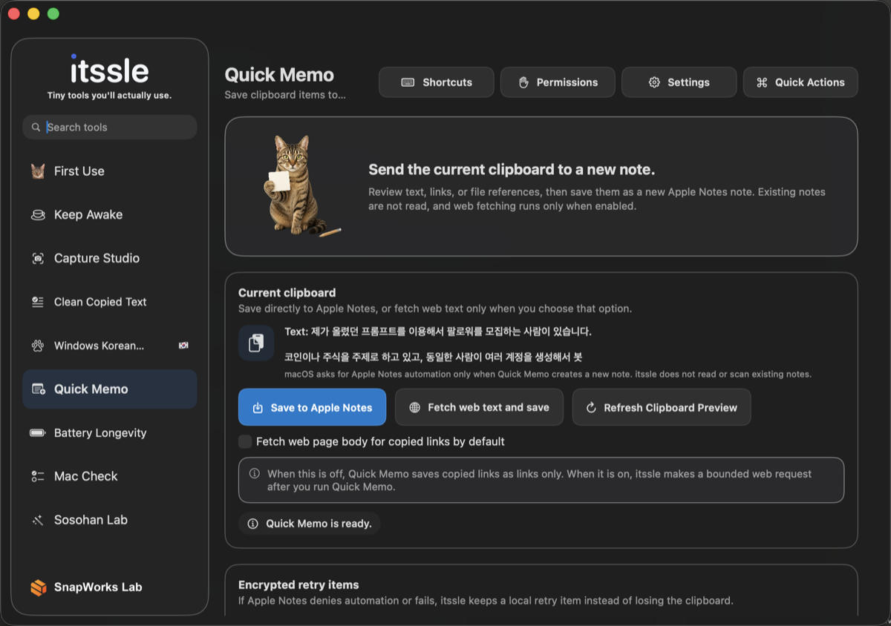
Task: Click the Korean clipboard text preview line
Action: (x=438, y=332)
